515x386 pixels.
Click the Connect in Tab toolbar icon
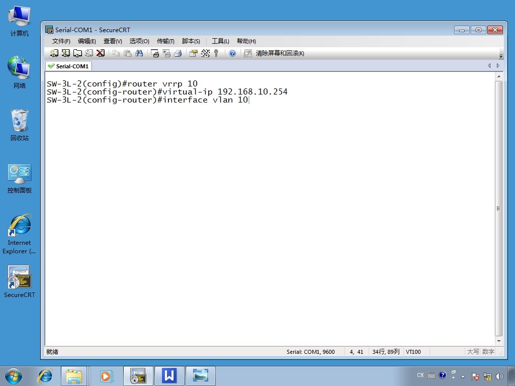77,53
